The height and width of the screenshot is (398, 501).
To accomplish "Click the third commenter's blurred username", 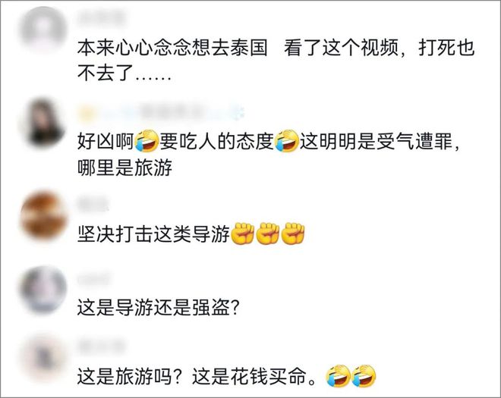I will pyautogui.click(x=93, y=204).
